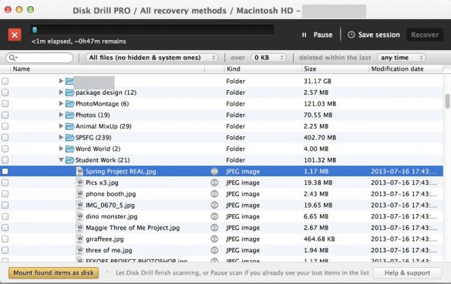451x284 pixels.
Task: Click the SPSFG folder icon
Action: pyautogui.click(x=69, y=138)
